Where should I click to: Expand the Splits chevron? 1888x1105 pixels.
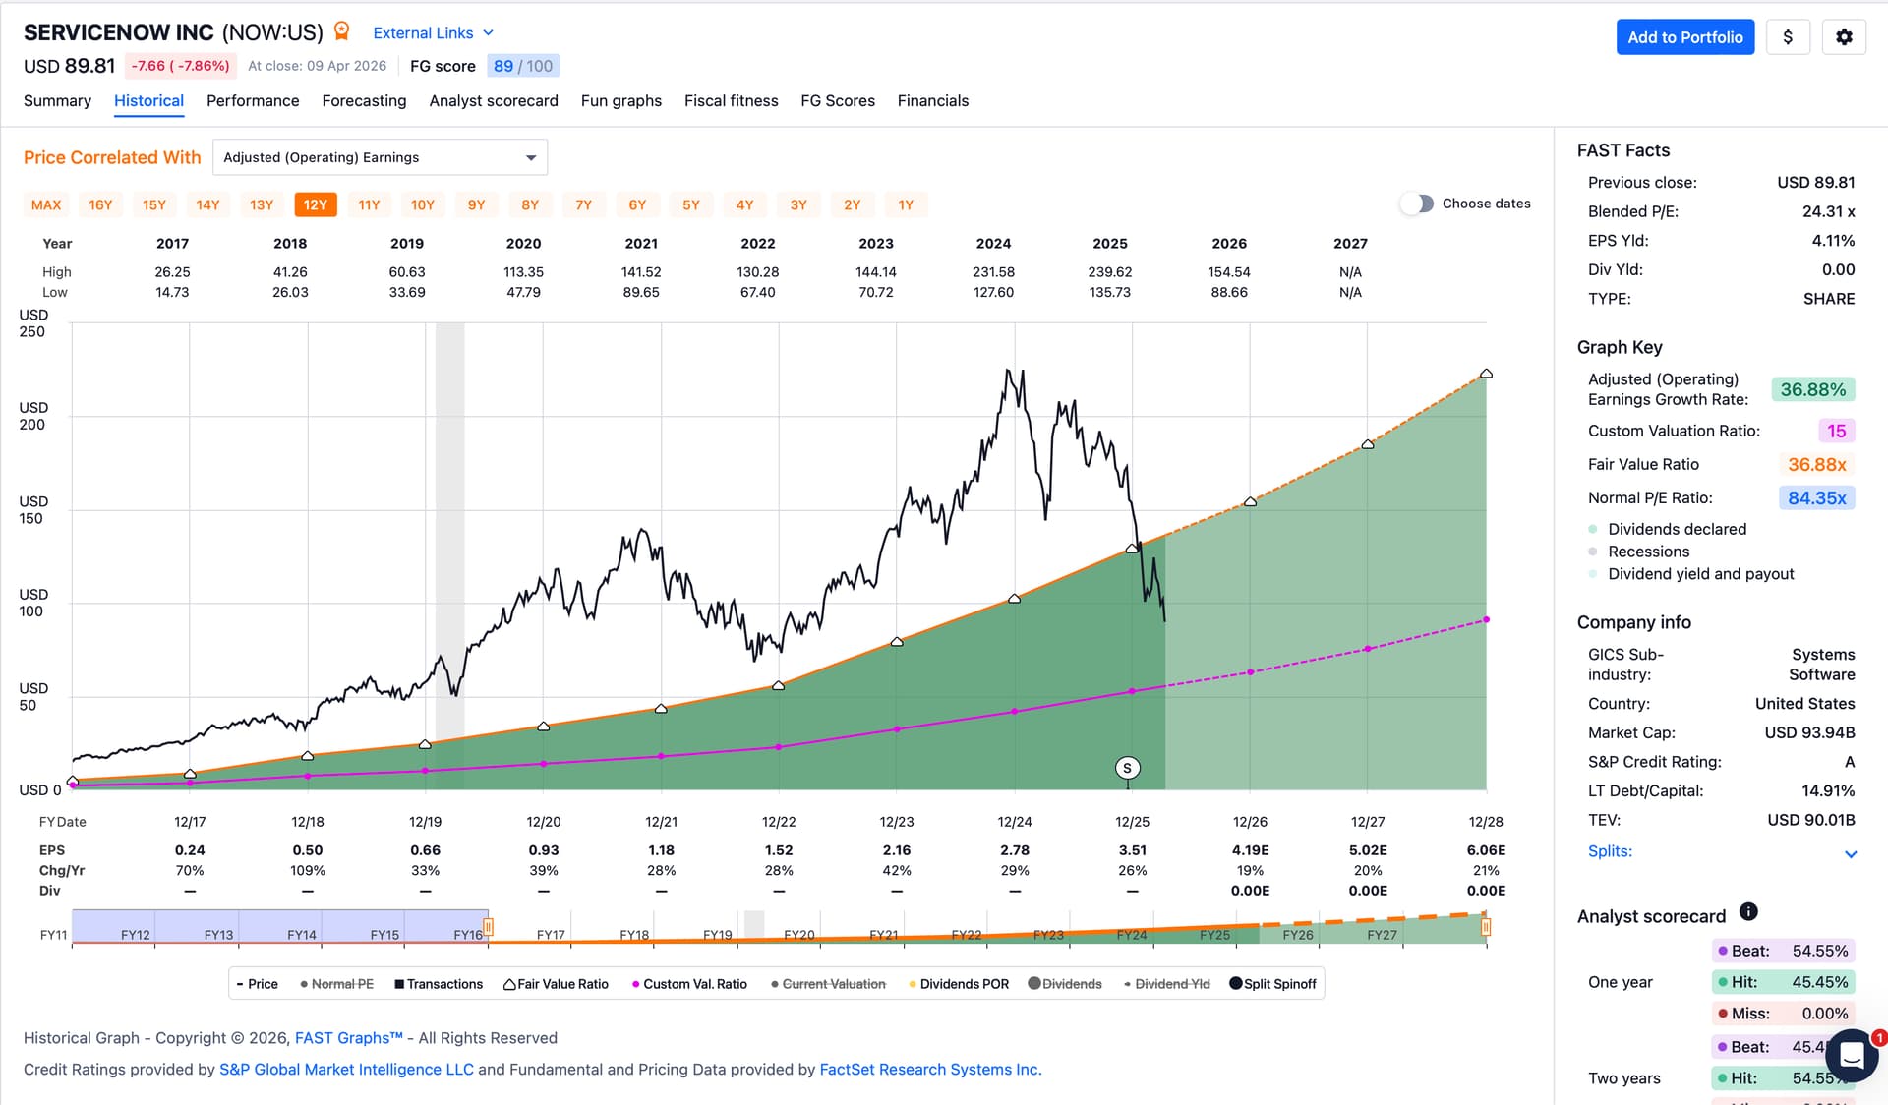pyautogui.click(x=1851, y=853)
